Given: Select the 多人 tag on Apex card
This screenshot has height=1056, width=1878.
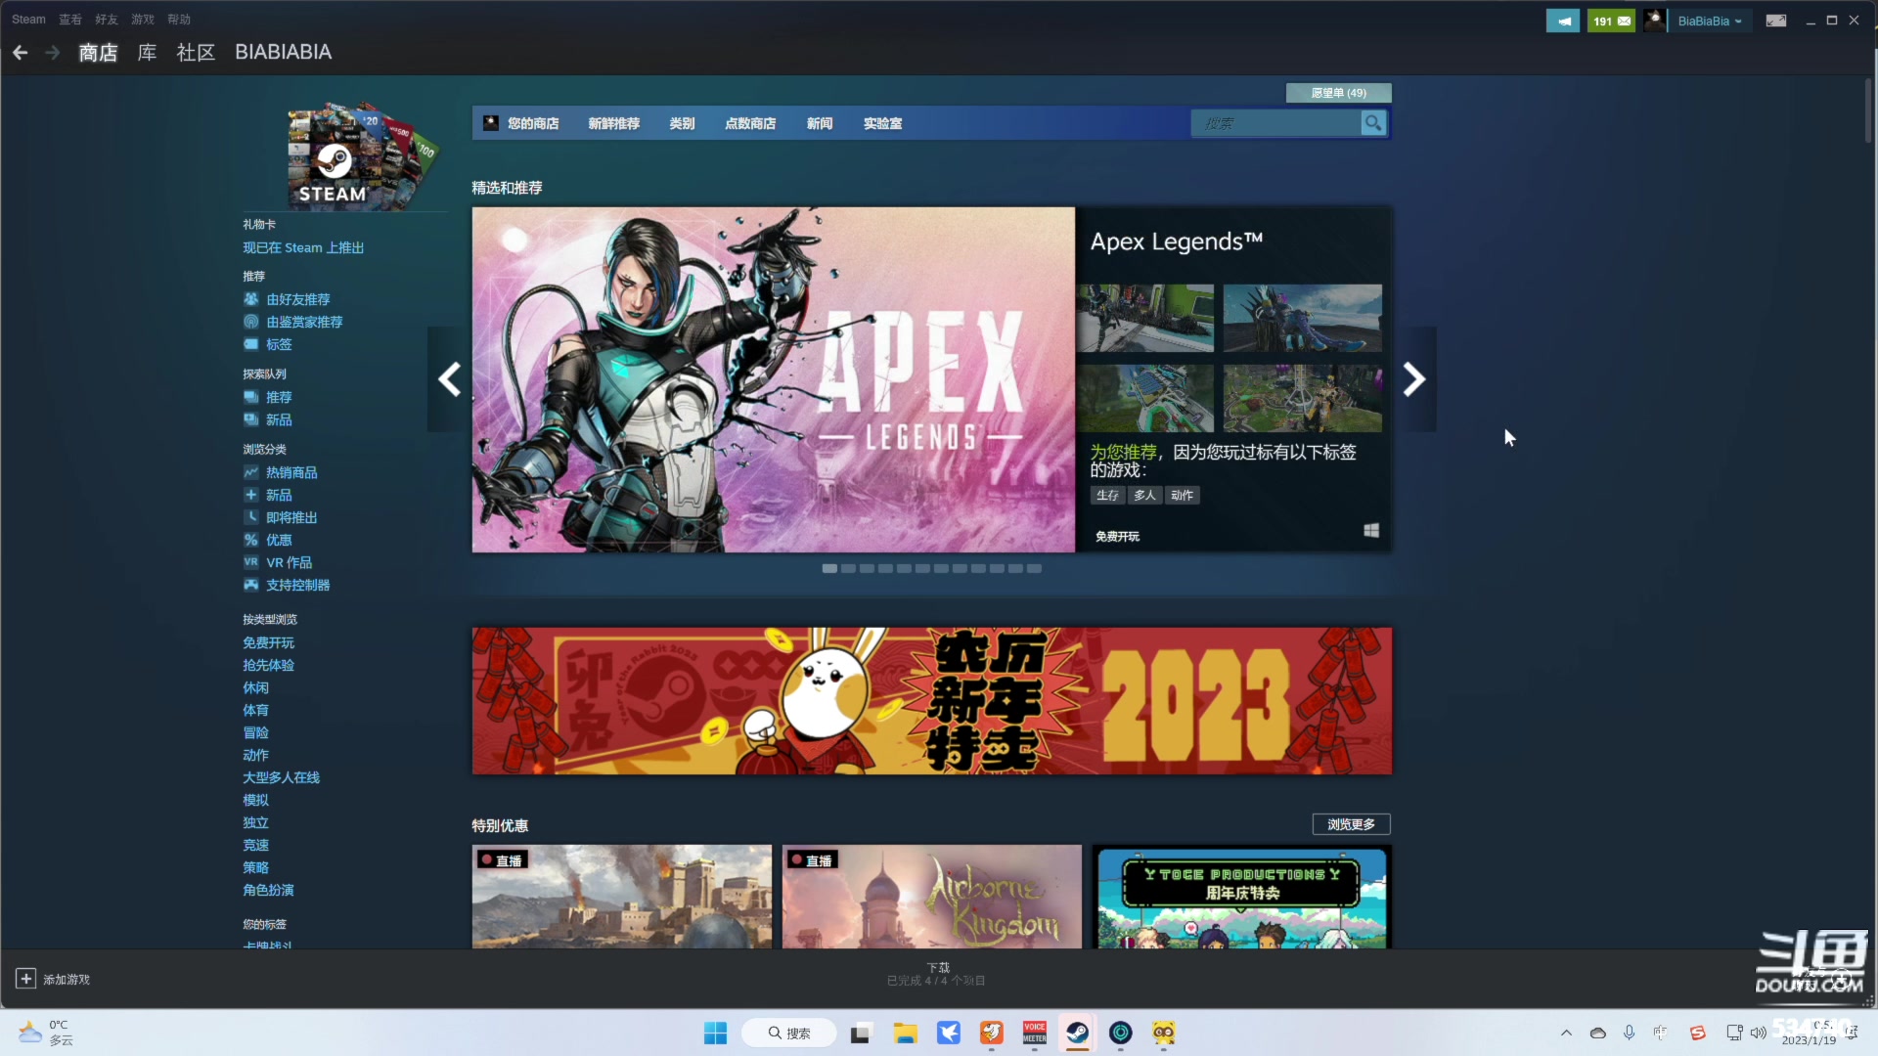Looking at the screenshot, I should click(x=1144, y=496).
